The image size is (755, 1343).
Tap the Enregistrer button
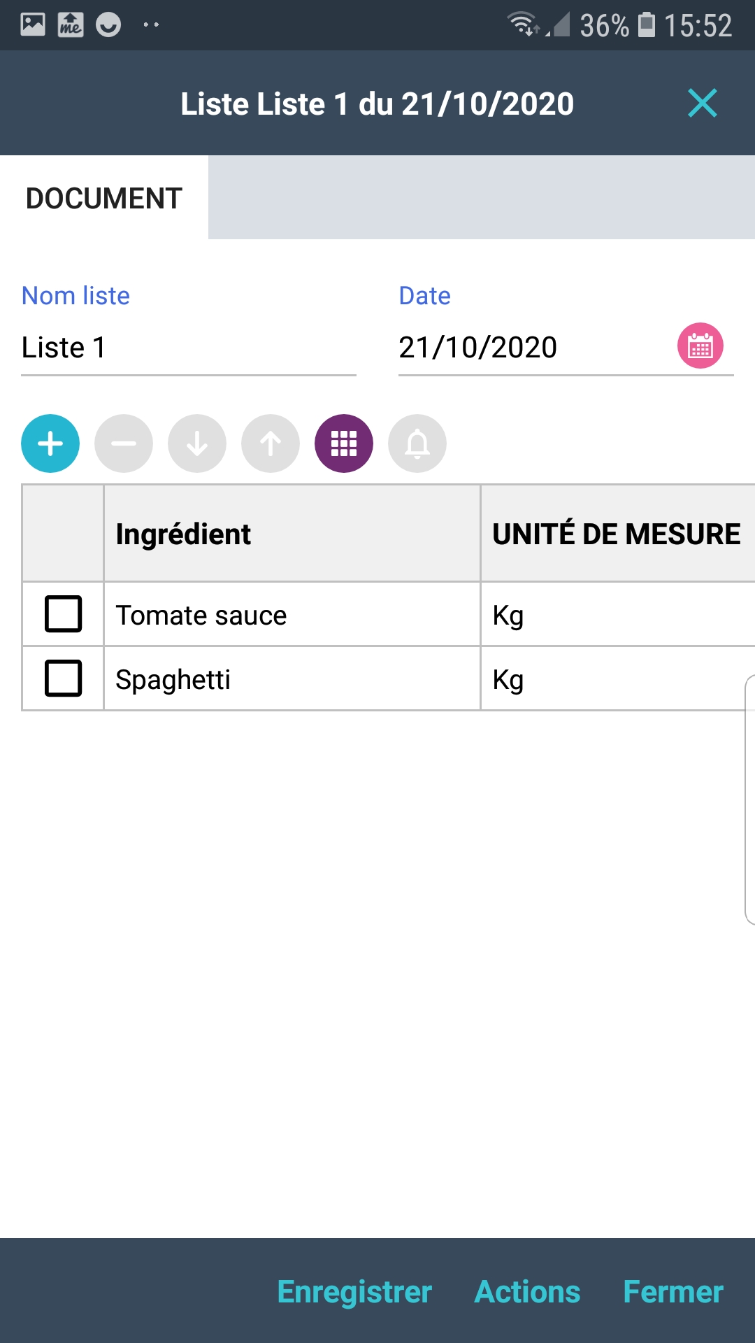(x=354, y=1292)
